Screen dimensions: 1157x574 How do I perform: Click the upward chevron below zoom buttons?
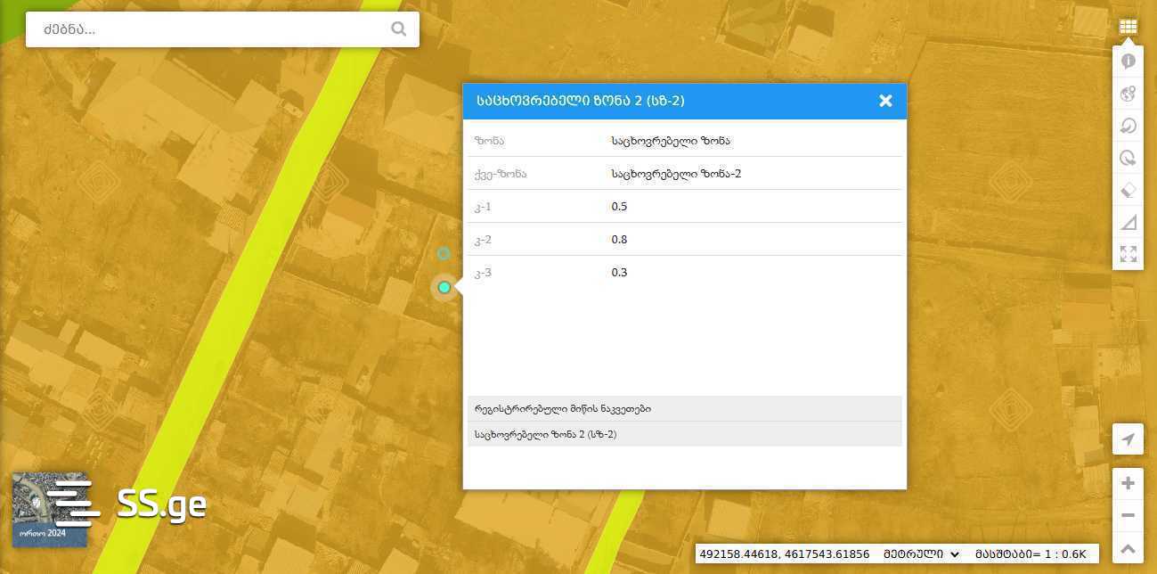tap(1128, 548)
